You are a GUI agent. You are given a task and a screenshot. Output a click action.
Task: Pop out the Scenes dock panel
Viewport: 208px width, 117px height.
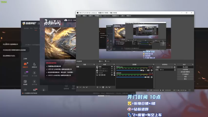click(94, 64)
